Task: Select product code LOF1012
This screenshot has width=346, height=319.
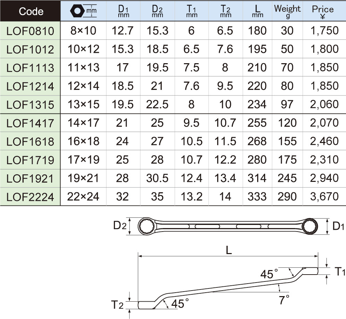Action: (31, 49)
